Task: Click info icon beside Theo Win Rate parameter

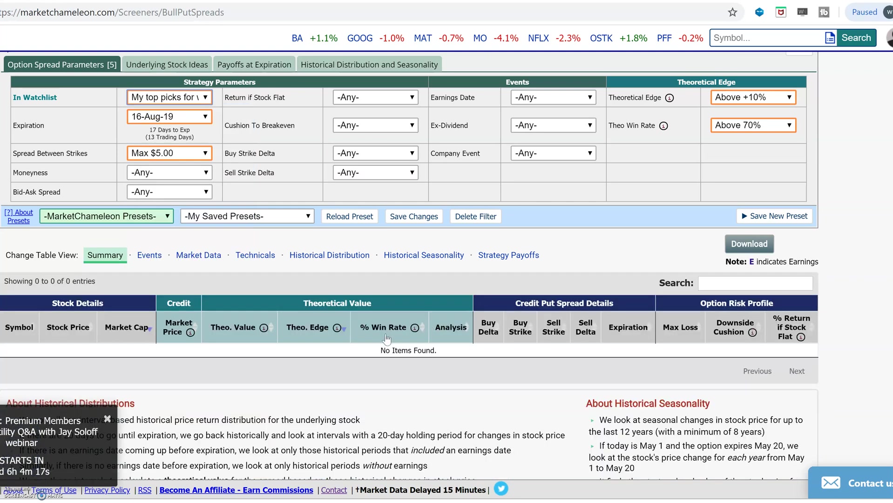Action: click(x=663, y=126)
